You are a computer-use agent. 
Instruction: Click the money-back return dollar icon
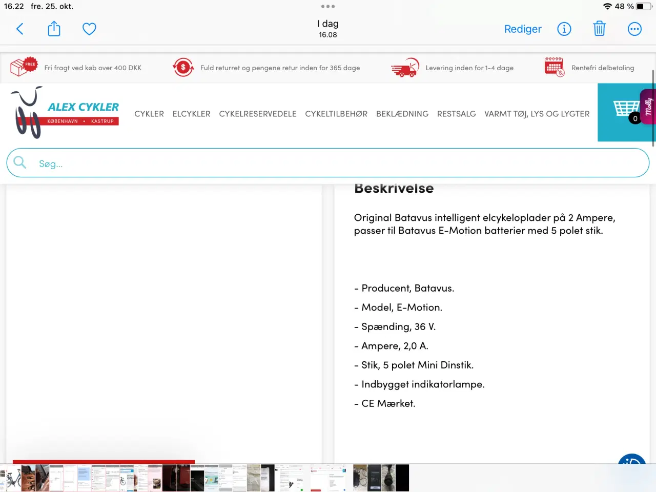tap(183, 67)
